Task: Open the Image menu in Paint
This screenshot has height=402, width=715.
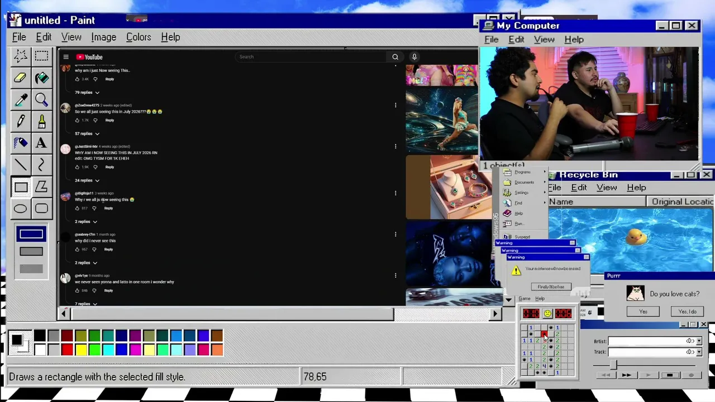Action: pyautogui.click(x=104, y=37)
